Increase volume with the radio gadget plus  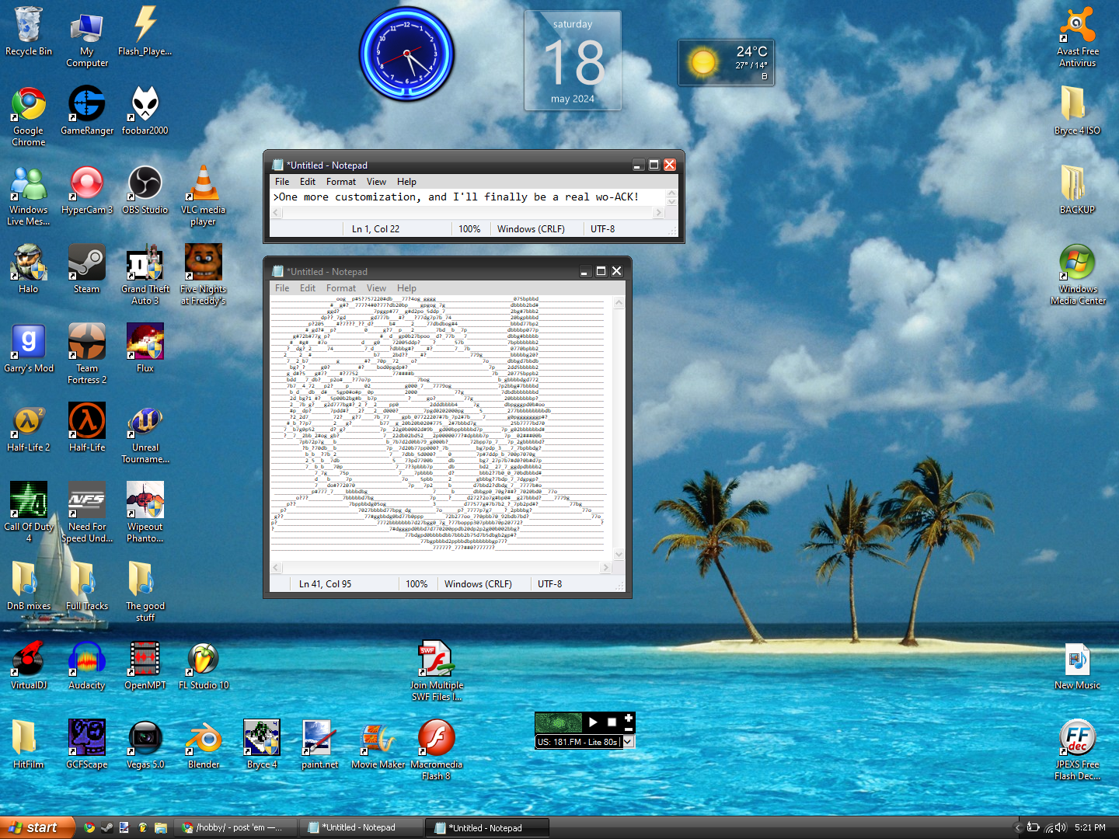pyautogui.click(x=629, y=717)
